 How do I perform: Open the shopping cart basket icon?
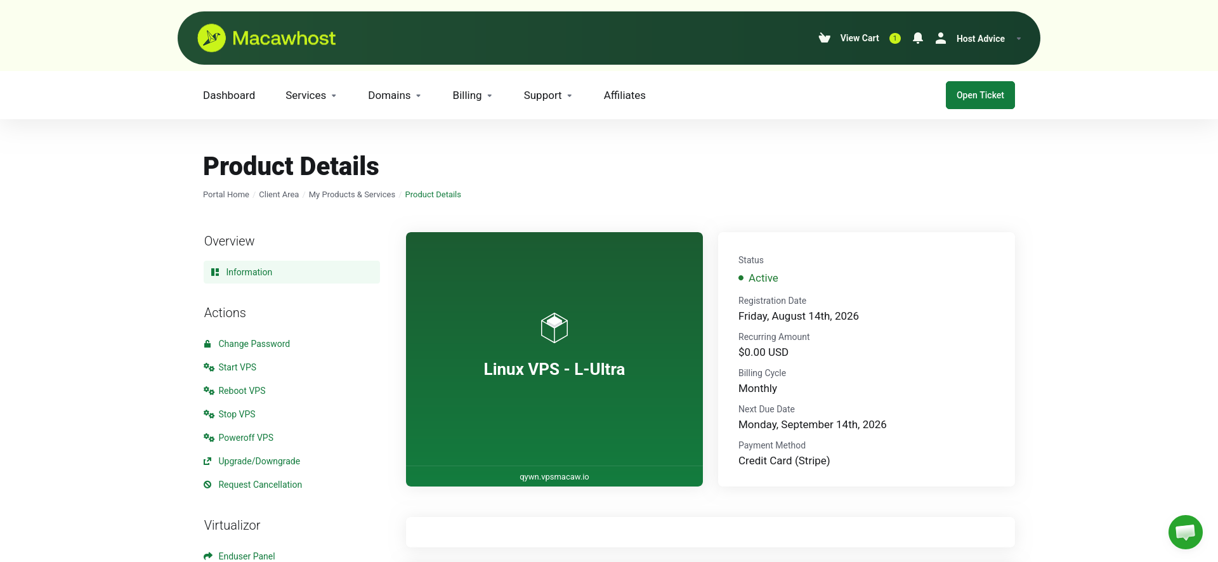825,38
